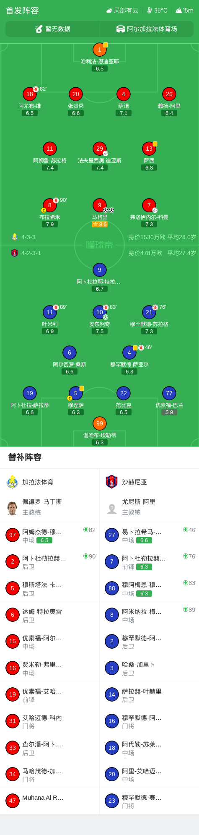Select the 4-3-3 formation label
The height and width of the screenshot is (835, 199).
(28, 237)
